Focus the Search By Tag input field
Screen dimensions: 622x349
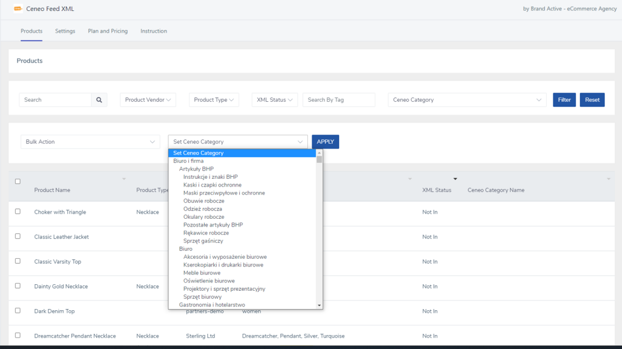(338, 100)
